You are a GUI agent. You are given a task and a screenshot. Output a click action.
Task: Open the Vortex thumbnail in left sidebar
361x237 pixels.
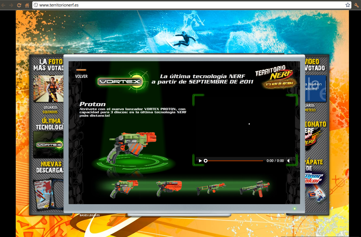48,144
